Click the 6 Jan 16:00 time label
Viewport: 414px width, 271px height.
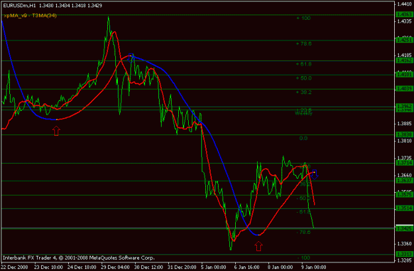click(247, 267)
